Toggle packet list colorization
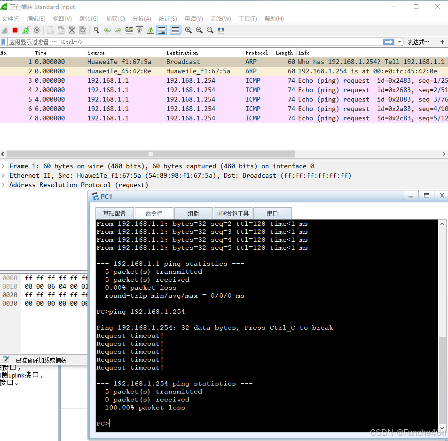Viewport: 448px width, 441px height. (175, 30)
